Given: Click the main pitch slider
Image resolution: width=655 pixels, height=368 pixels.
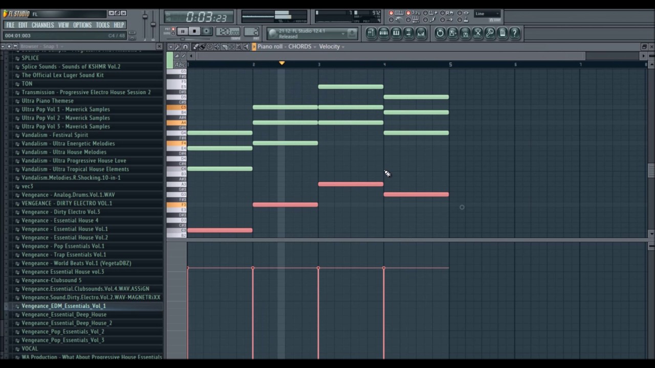Looking at the screenshot, I should pyautogui.click(x=153, y=24).
